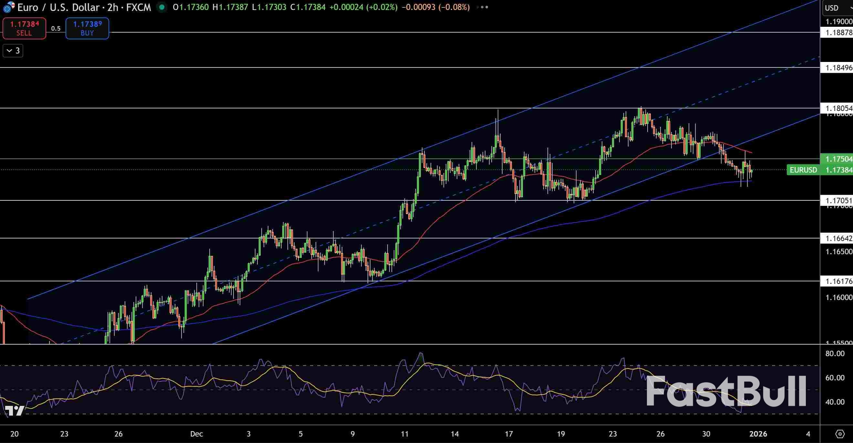Click the green EURUSD symbol price tag
The height and width of the screenshot is (443, 853).
click(803, 170)
